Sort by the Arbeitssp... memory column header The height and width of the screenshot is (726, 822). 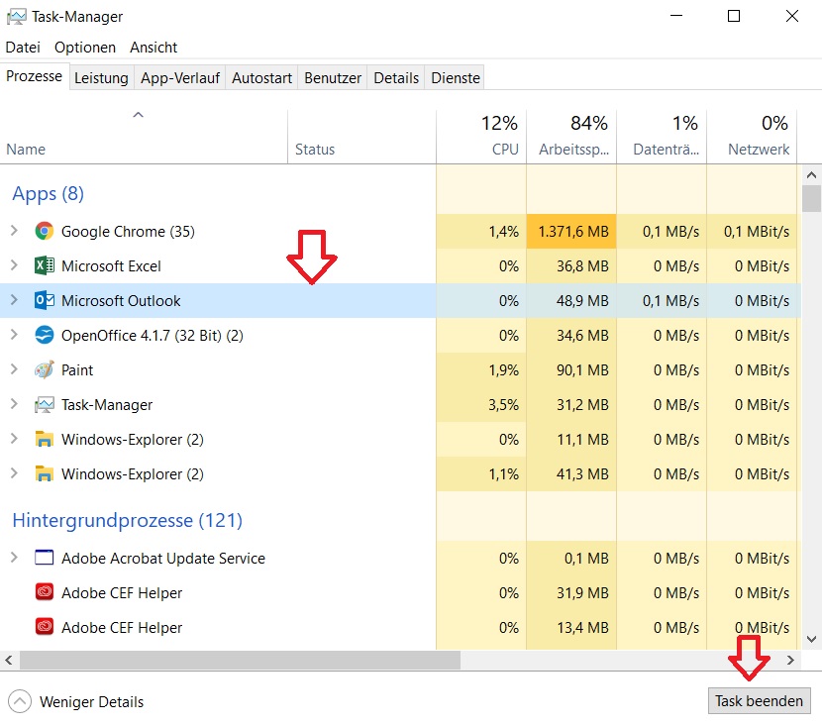pyautogui.click(x=571, y=137)
